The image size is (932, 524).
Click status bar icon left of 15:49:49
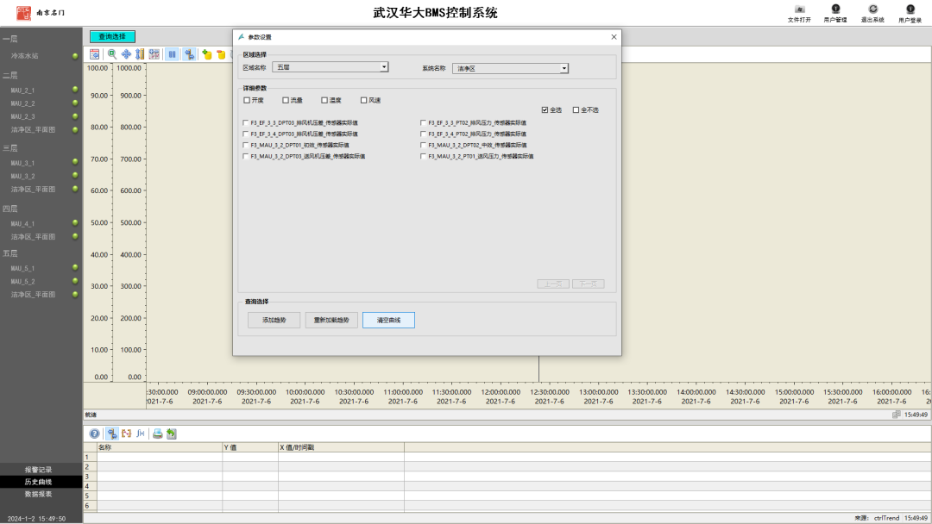point(897,415)
